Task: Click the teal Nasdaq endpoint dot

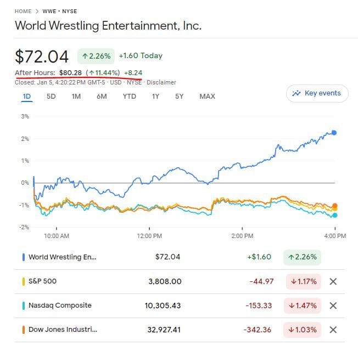Action: point(334,215)
